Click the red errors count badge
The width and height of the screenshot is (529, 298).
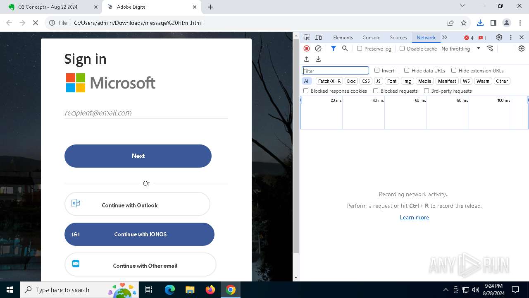coord(469,38)
